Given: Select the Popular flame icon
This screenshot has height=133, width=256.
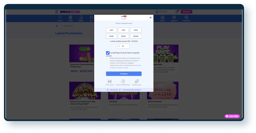Looking at the screenshot, I should (x=81, y=18).
